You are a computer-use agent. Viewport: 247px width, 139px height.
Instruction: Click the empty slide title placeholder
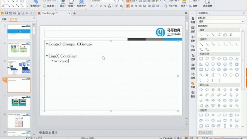pos(100,34)
